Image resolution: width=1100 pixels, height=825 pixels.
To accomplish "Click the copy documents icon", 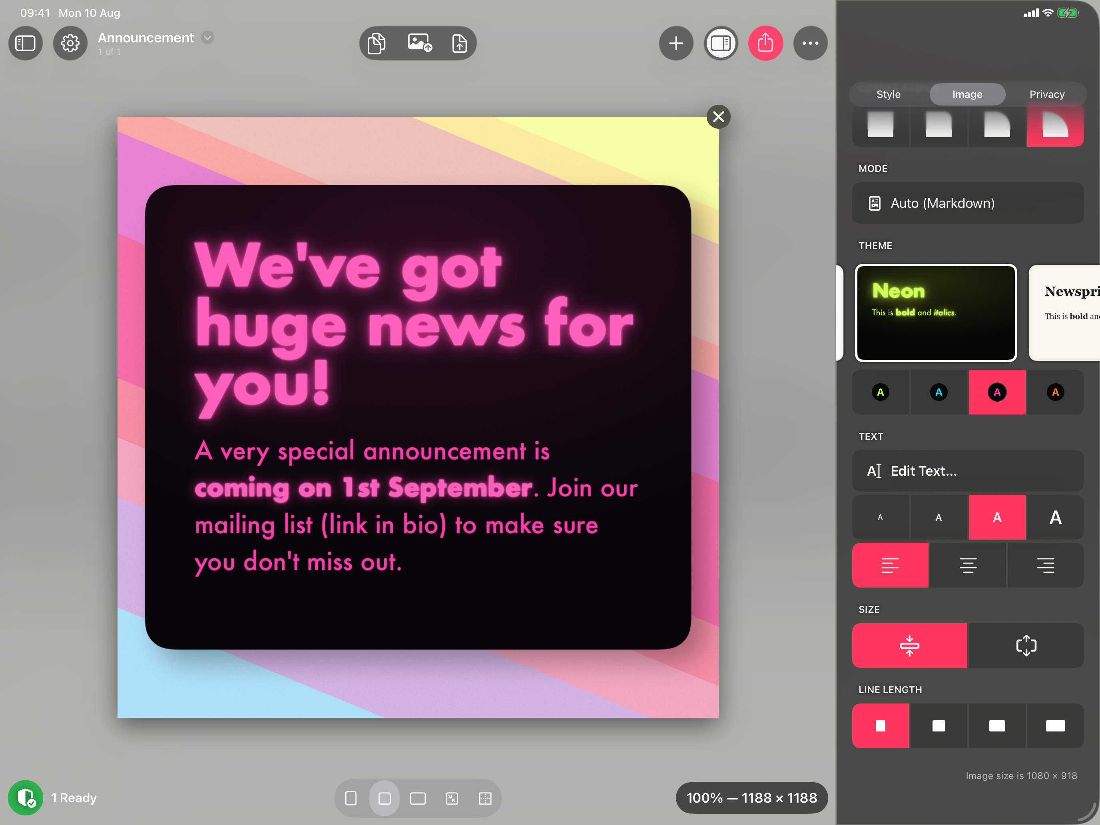I will click(377, 43).
